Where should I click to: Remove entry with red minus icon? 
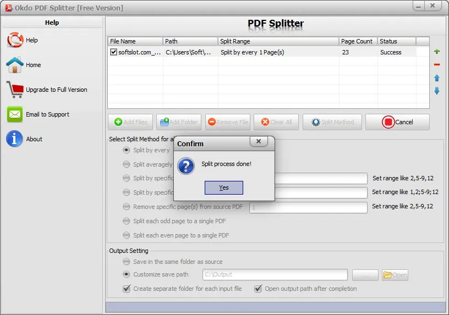point(437,65)
